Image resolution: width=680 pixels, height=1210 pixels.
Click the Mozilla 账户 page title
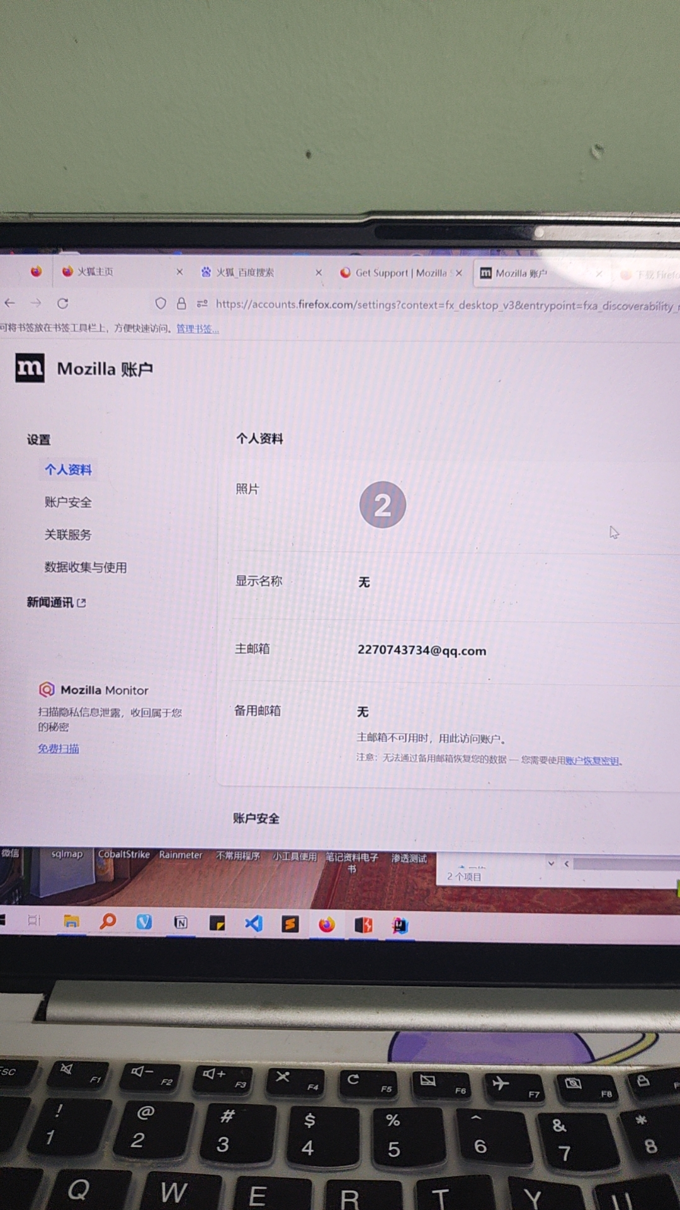(105, 369)
